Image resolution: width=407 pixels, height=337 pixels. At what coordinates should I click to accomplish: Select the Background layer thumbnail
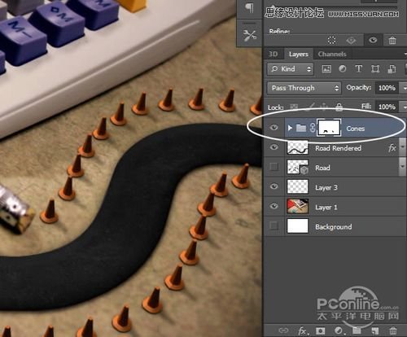[x=298, y=225]
